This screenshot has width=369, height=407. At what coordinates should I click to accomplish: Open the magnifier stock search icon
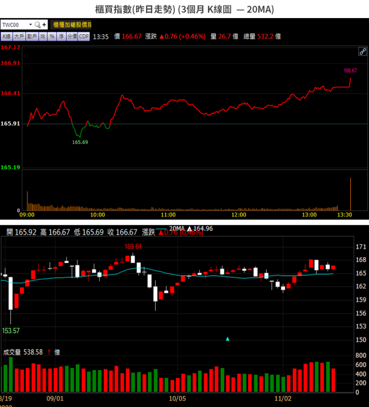point(37,25)
